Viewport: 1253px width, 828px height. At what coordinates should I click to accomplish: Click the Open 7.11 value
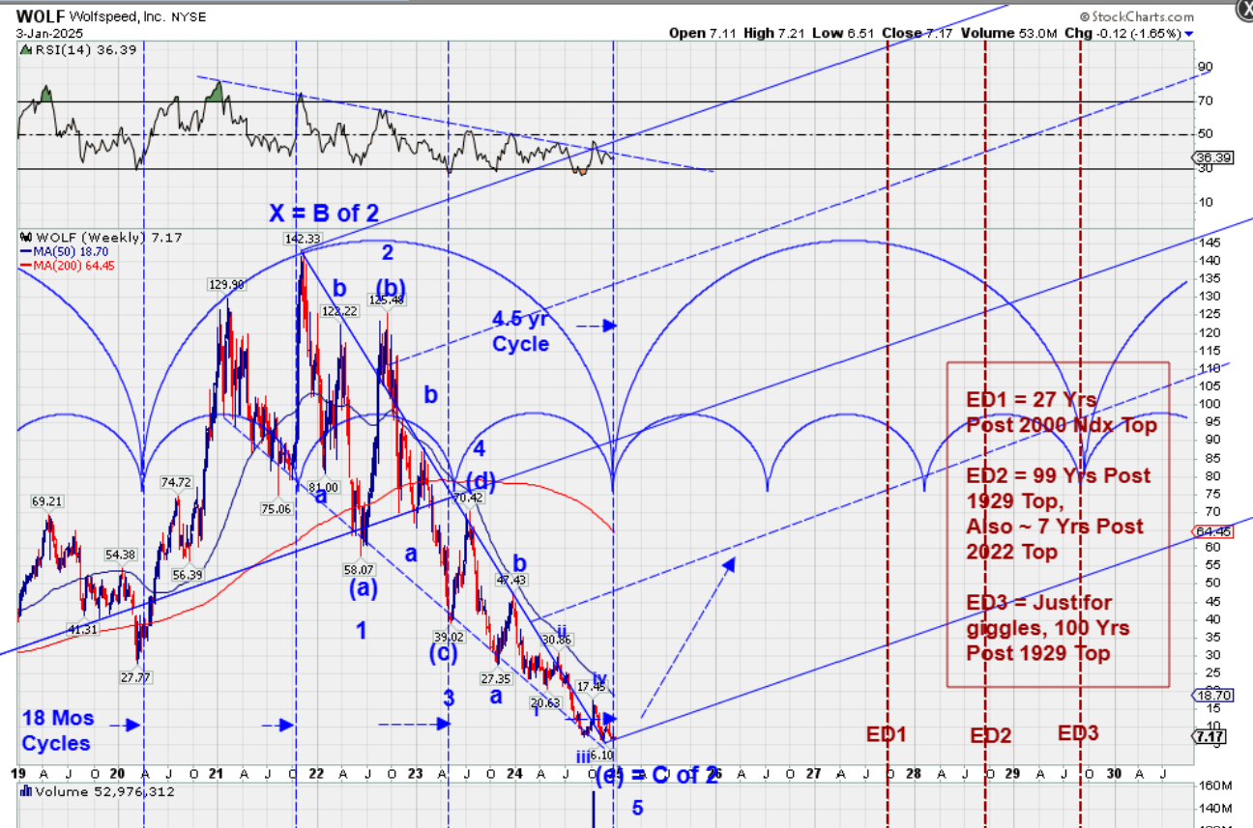click(x=703, y=33)
